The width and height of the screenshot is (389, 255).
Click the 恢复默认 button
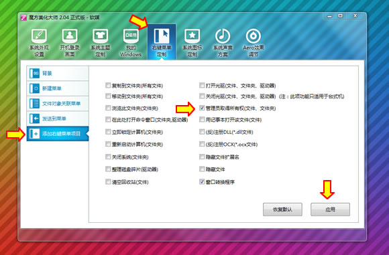(x=282, y=209)
